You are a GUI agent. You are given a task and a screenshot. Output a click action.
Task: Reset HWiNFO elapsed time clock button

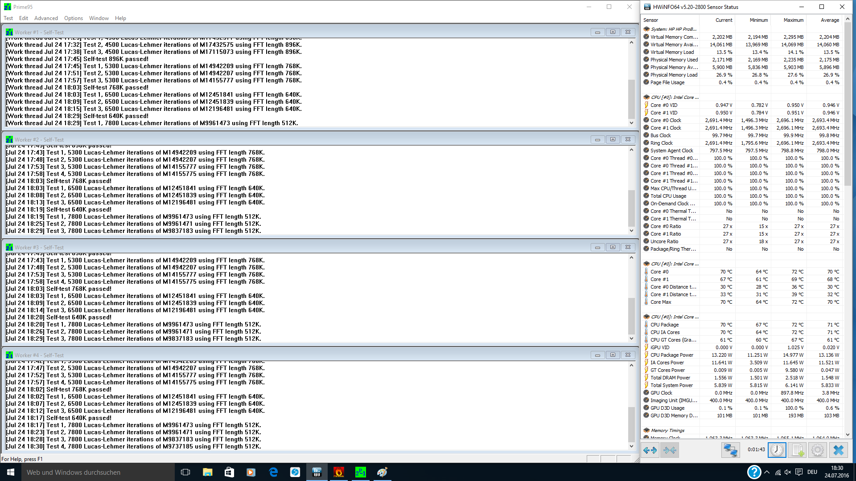tap(777, 450)
